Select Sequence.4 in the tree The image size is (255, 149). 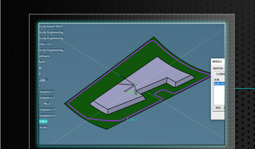[47, 116]
